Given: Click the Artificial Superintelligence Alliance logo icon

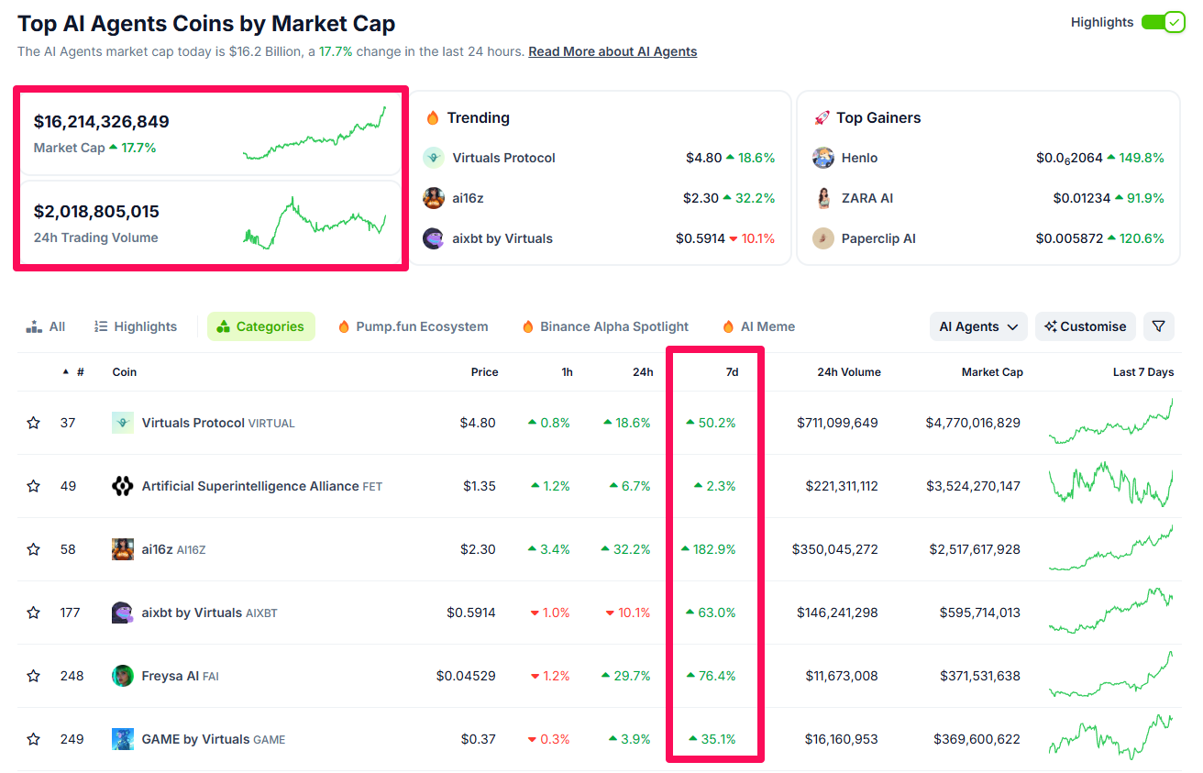Looking at the screenshot, I should tap(123, 486).
